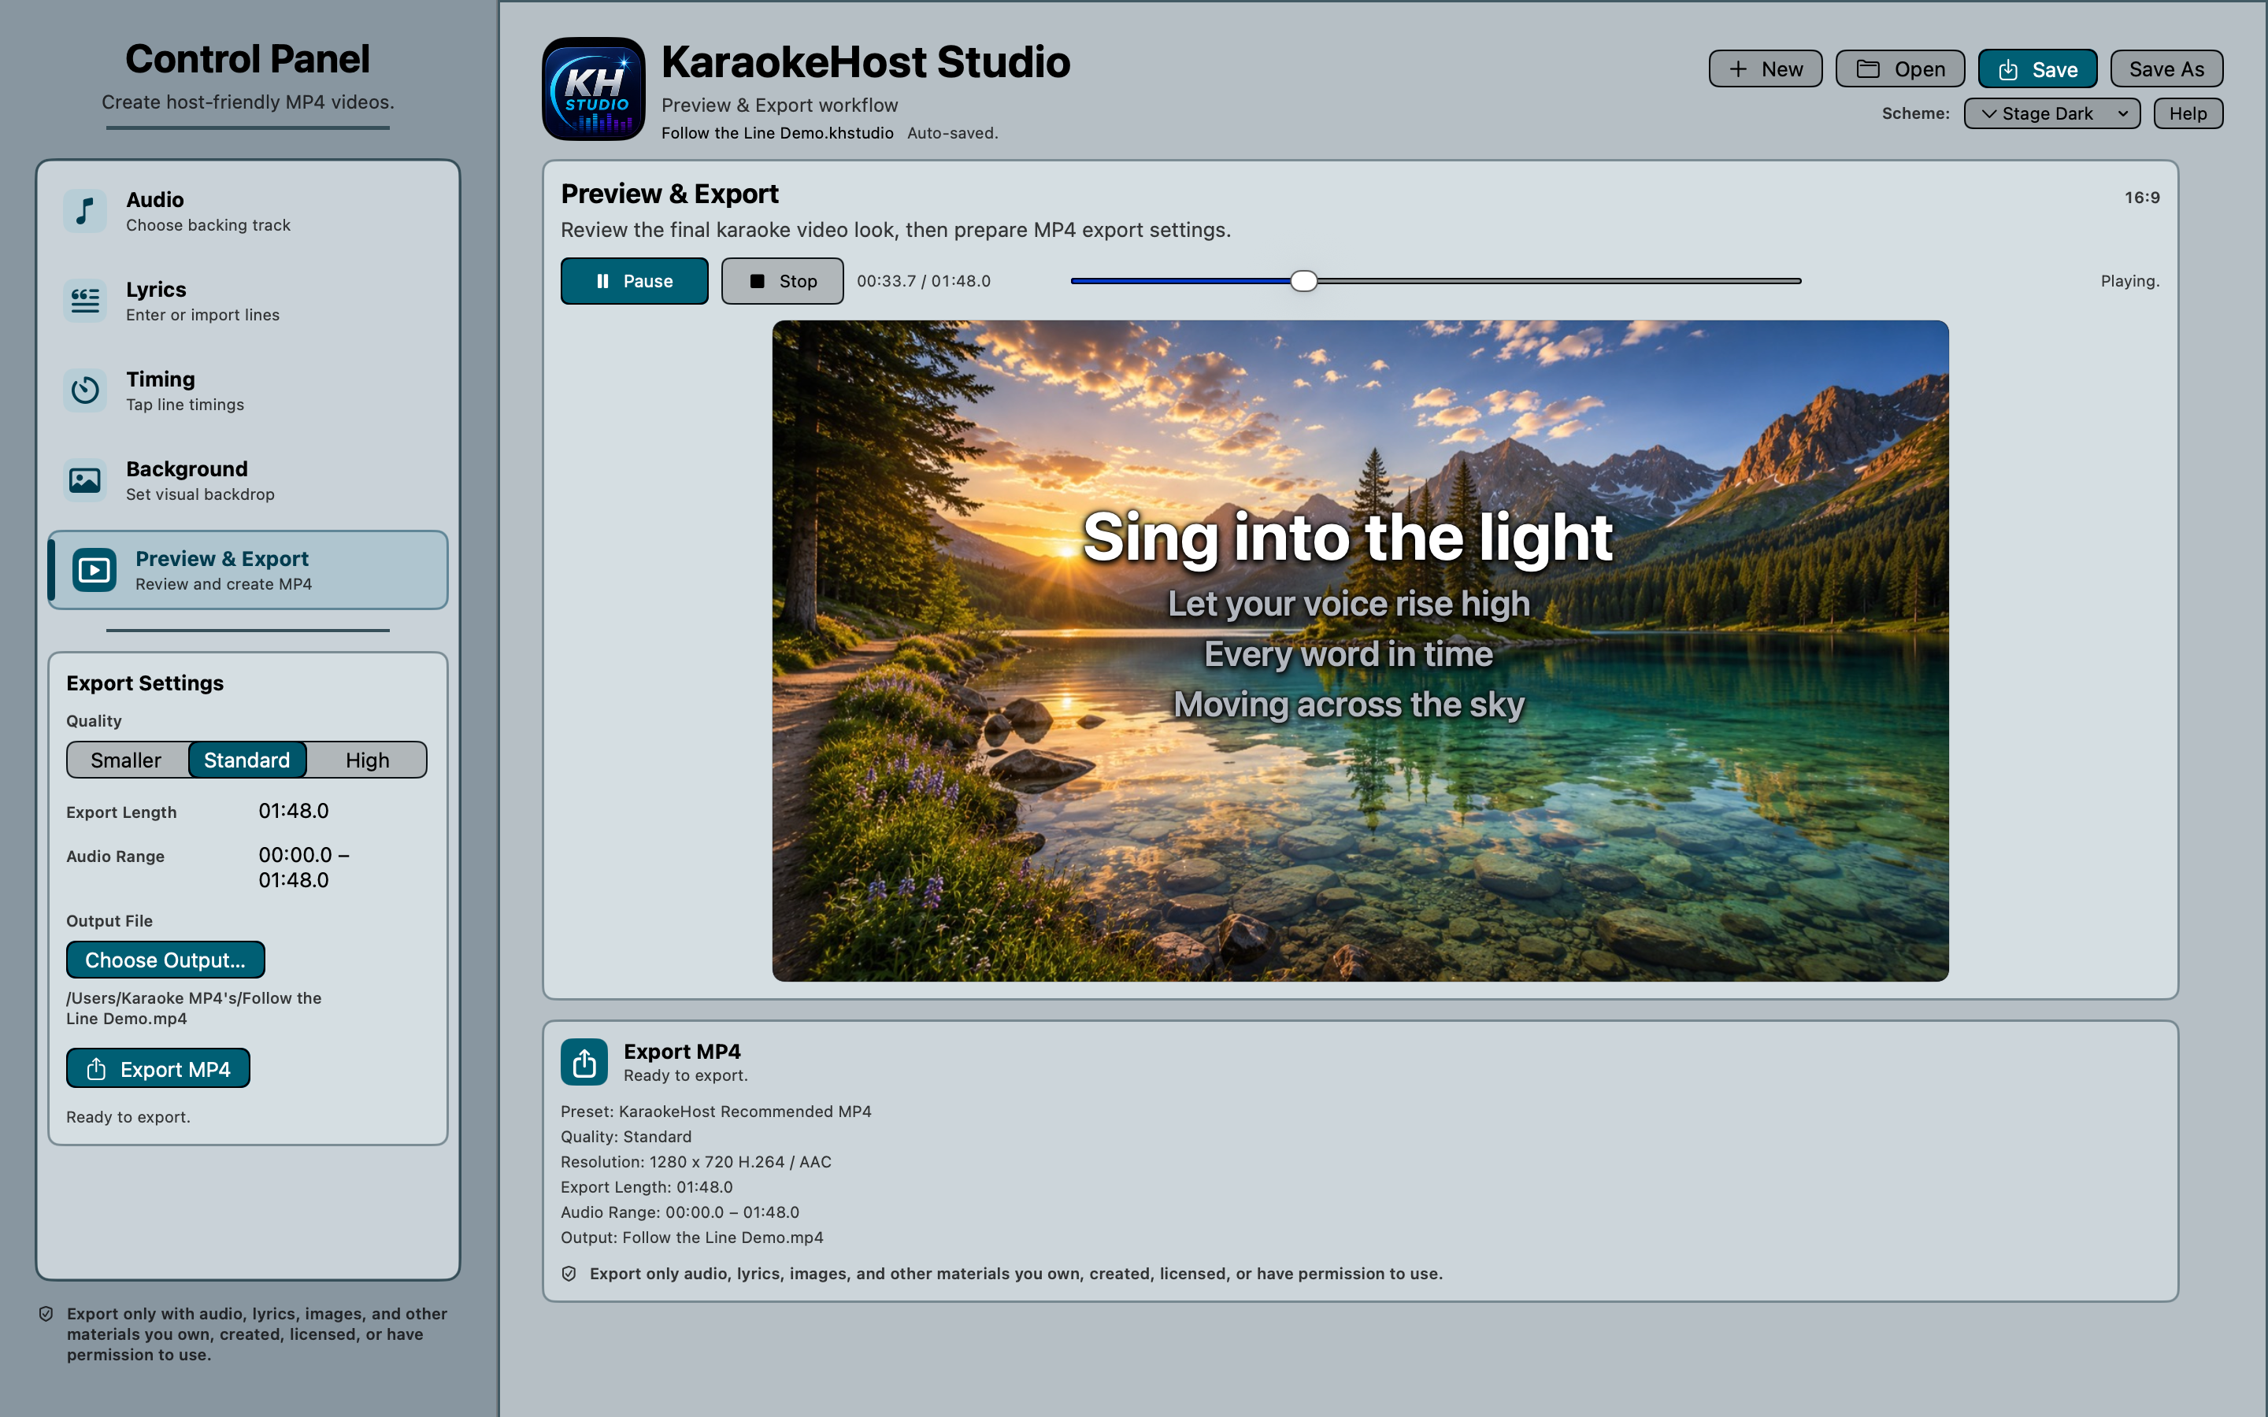2268x1417 pixels.
Task: Click the share icon on sidebar Export MP4 button
Action: tap(95, 1069)
